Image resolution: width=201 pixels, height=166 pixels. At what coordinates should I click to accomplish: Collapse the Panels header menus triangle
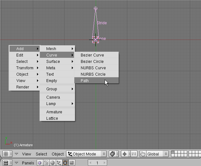click(16, 163)
